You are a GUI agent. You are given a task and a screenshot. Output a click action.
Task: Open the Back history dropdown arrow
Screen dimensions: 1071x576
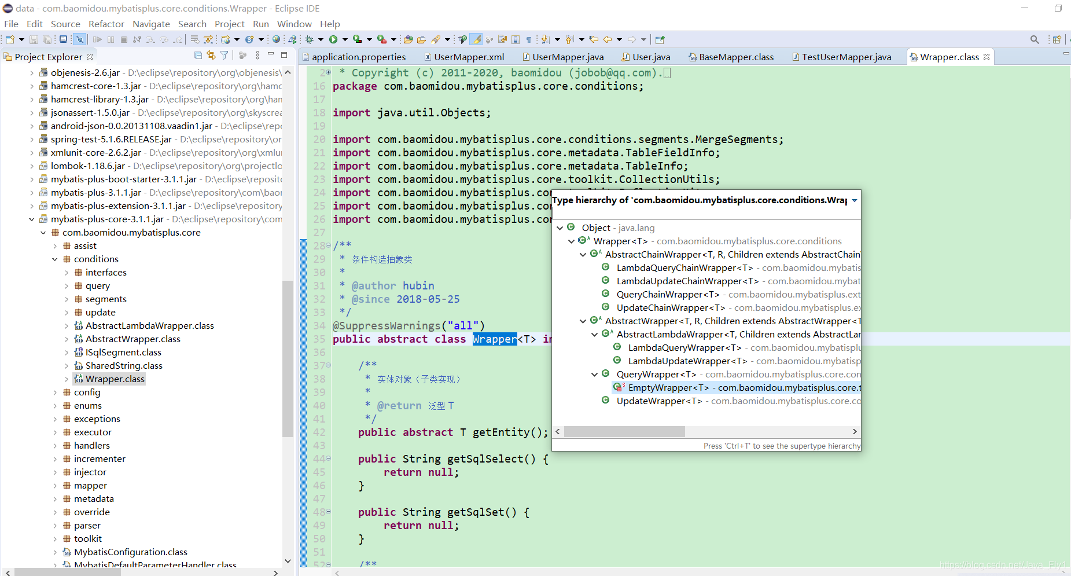(619, 39)
